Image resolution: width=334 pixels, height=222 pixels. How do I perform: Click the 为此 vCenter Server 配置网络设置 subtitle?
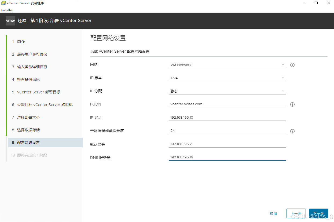click(x=120, y=51)
